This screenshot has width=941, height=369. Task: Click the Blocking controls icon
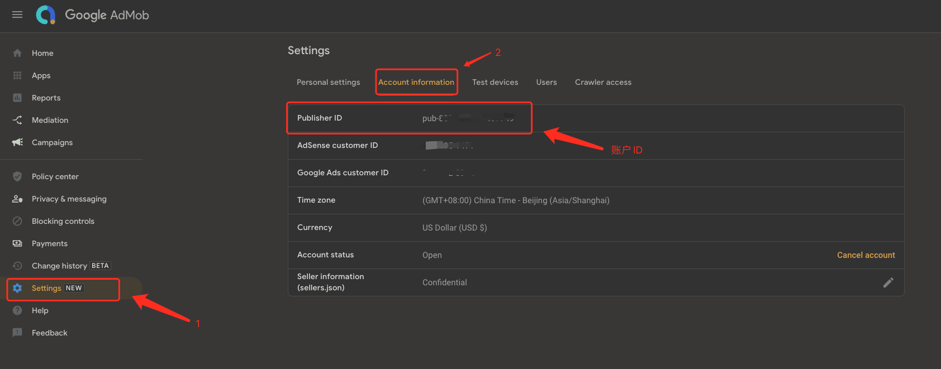coord(17,221)
